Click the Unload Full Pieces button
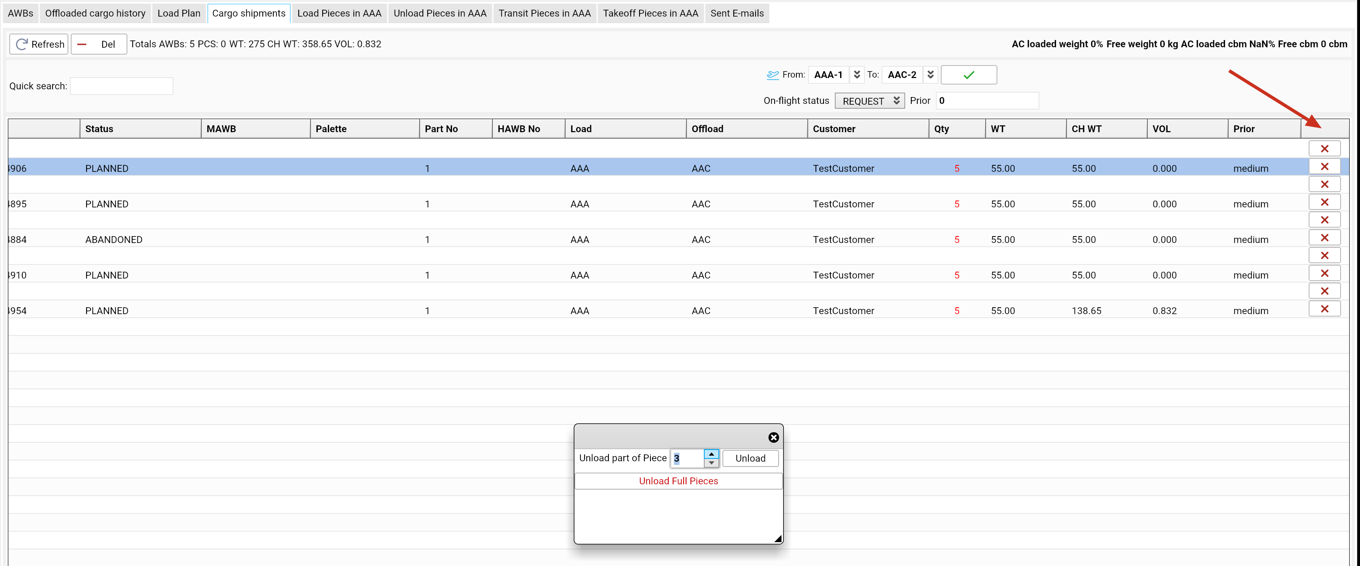The height and width of the screenshot is (566, 1360). pyautogui.click(x=678, y=481)
